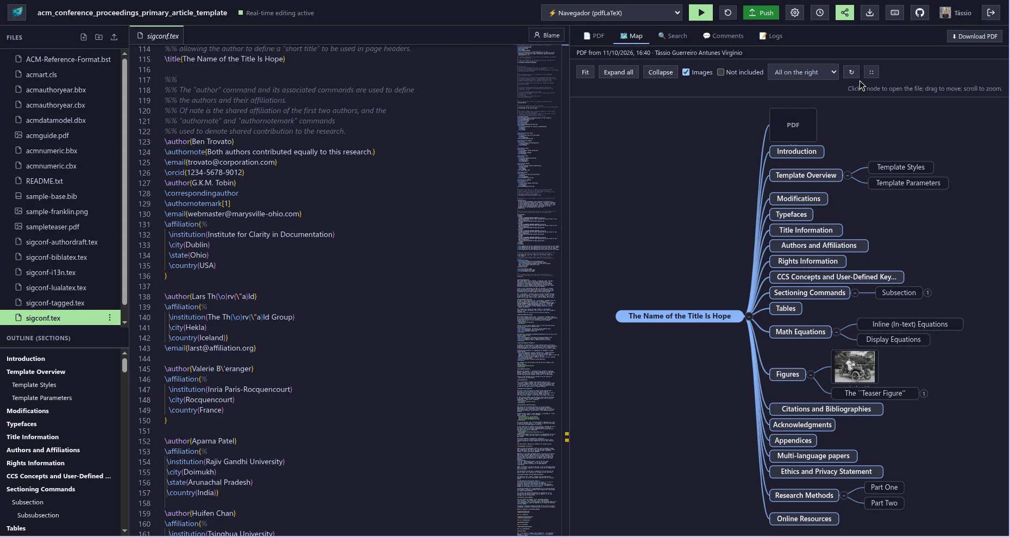This screenshot has height=537, width=1010.
Task: Click the recompile reload icon beside the play button
Action: [728, 13]
